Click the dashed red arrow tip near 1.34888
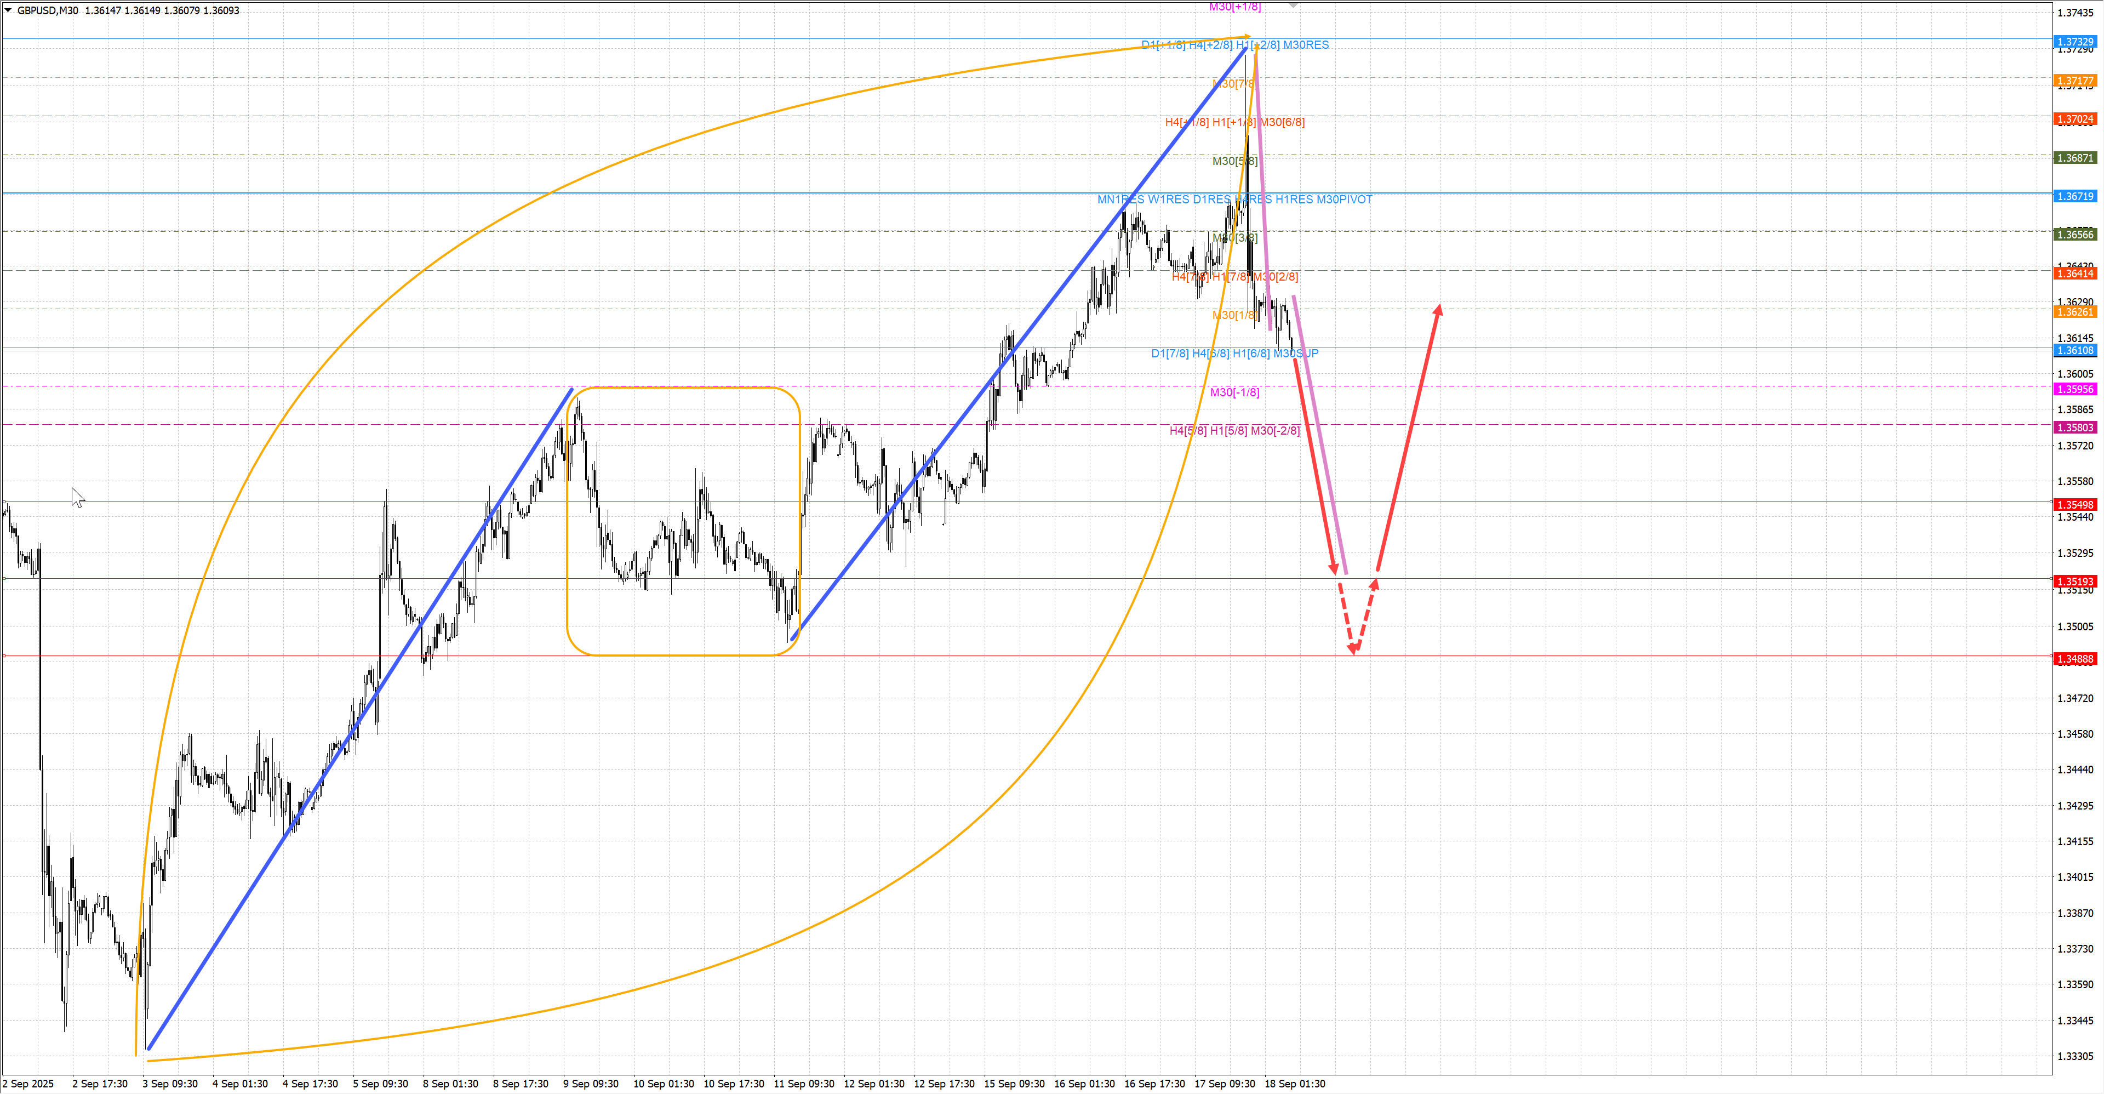 1353,649
